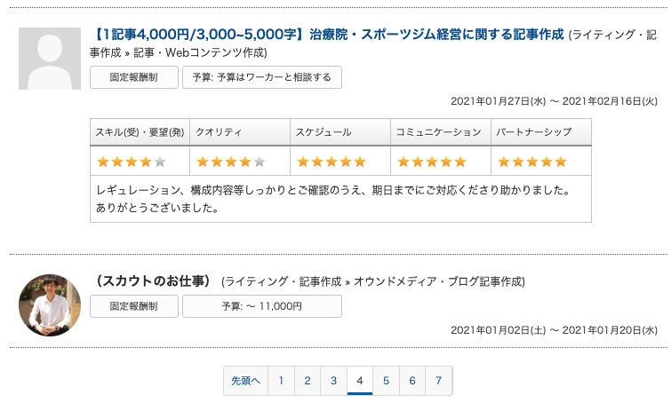
Task: Select the current page 4 in pagination
Action: pyautogui.click(x=359, y=380)
